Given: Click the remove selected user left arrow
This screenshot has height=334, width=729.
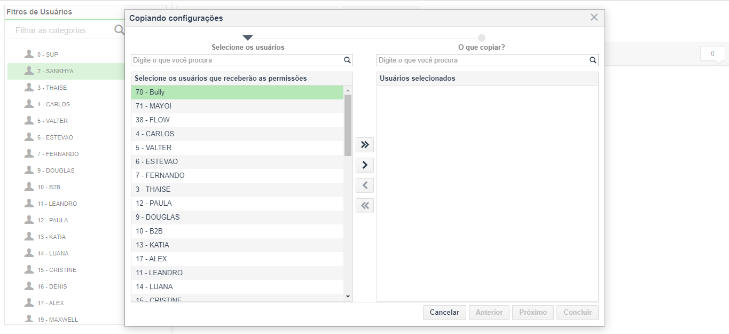Looking at the screenshot, I should pos(365,185).
